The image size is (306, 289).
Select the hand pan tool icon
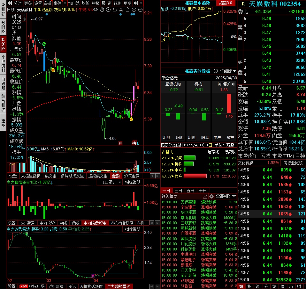point(102,10)
